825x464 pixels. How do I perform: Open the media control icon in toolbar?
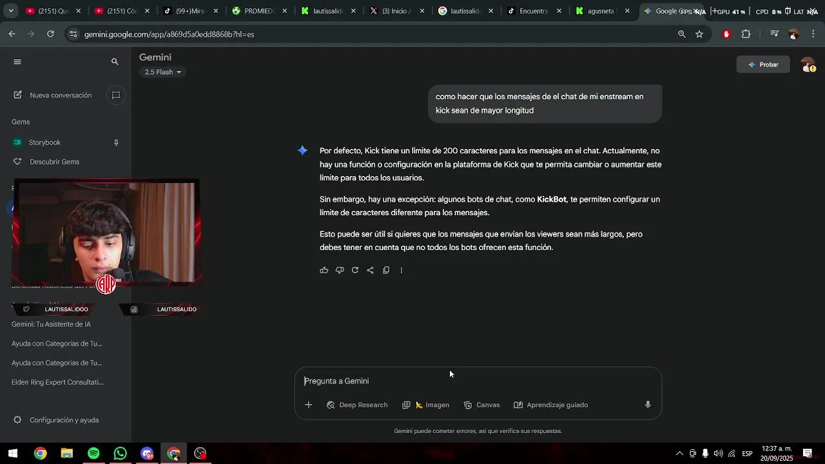(775, 34)
